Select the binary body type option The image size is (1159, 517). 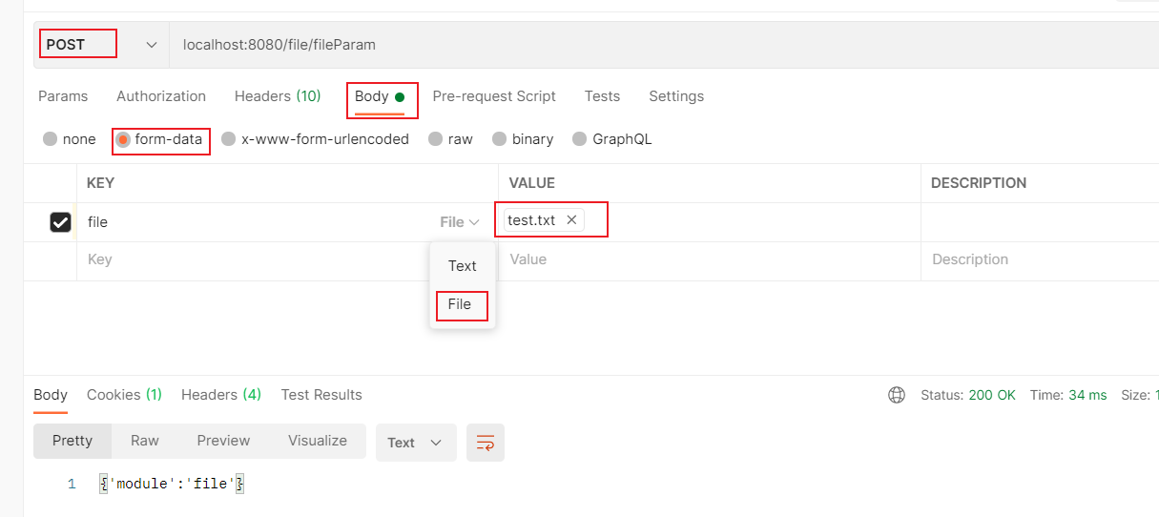tap(500, 139)
